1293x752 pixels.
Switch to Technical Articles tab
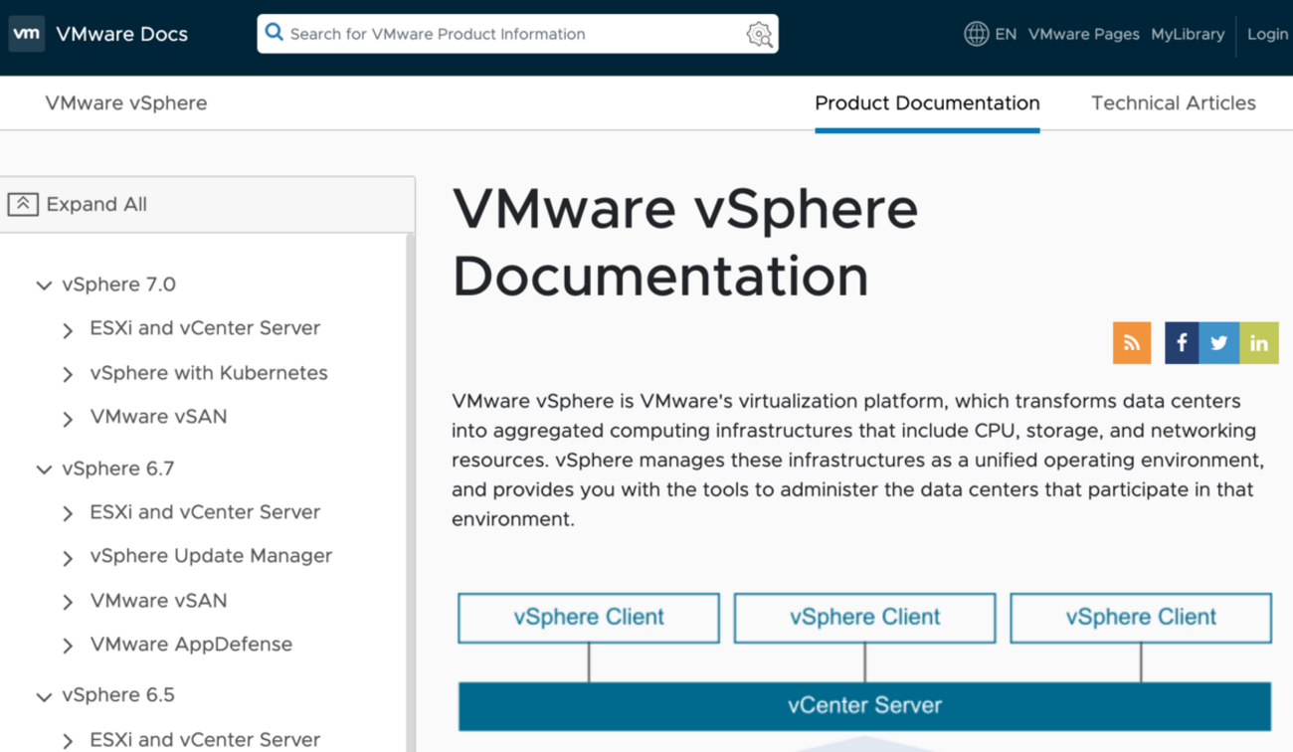coord(1173,103)
